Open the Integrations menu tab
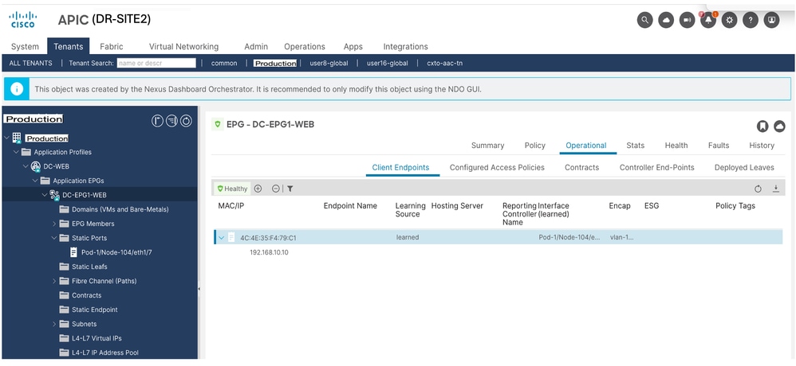 [406, 47]
